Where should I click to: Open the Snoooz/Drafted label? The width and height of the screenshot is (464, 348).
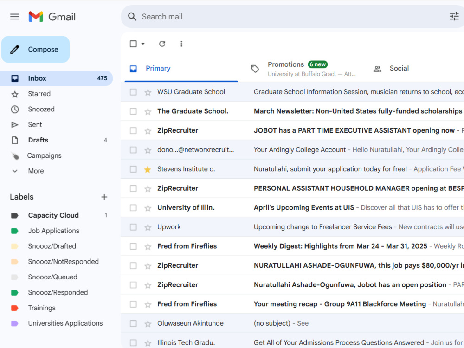[52, 246]
